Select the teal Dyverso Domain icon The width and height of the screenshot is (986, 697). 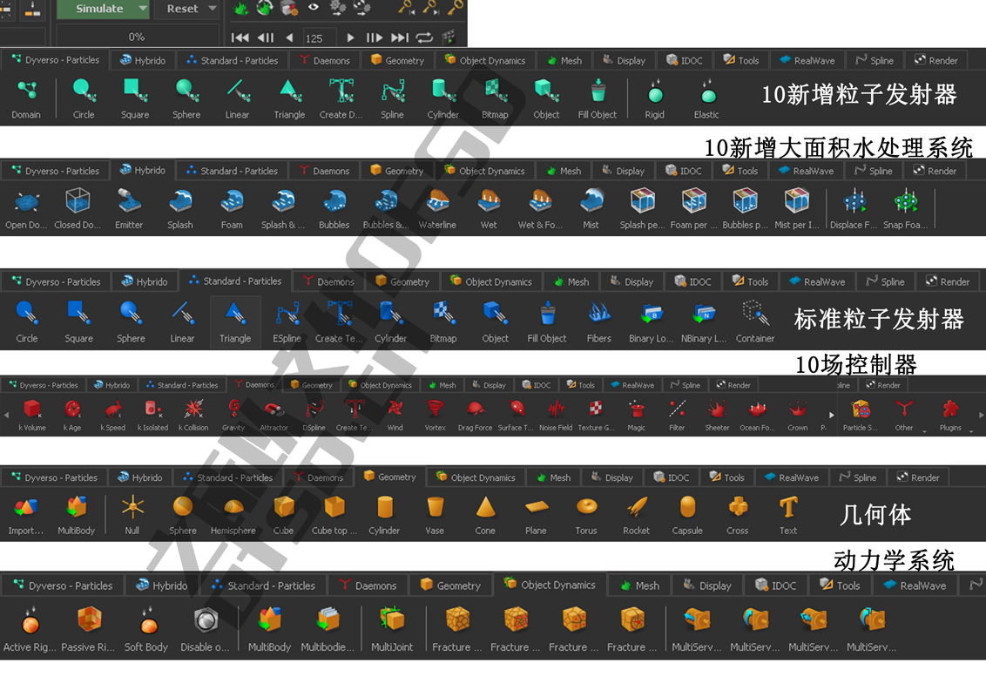[x=26, y=91]
